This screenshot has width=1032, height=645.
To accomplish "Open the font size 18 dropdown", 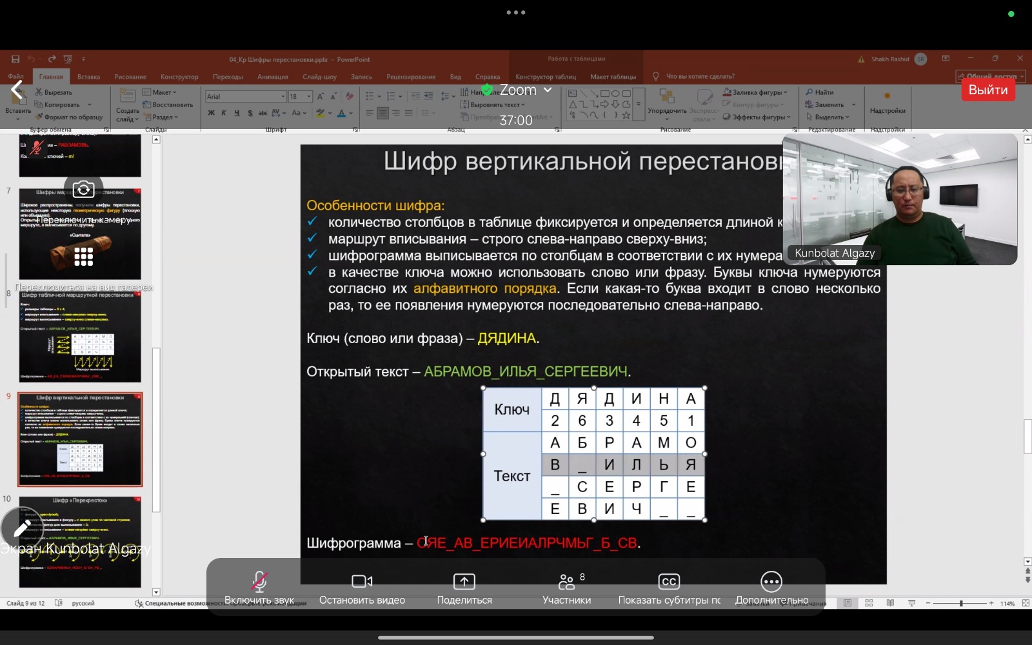I will pos(309,97).
